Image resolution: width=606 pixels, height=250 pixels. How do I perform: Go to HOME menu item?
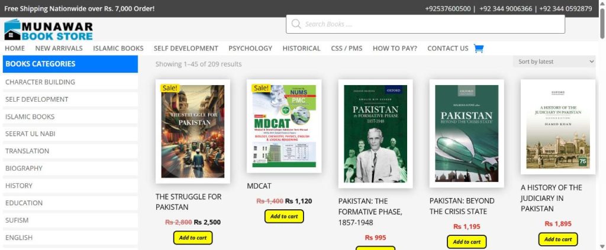15,48
